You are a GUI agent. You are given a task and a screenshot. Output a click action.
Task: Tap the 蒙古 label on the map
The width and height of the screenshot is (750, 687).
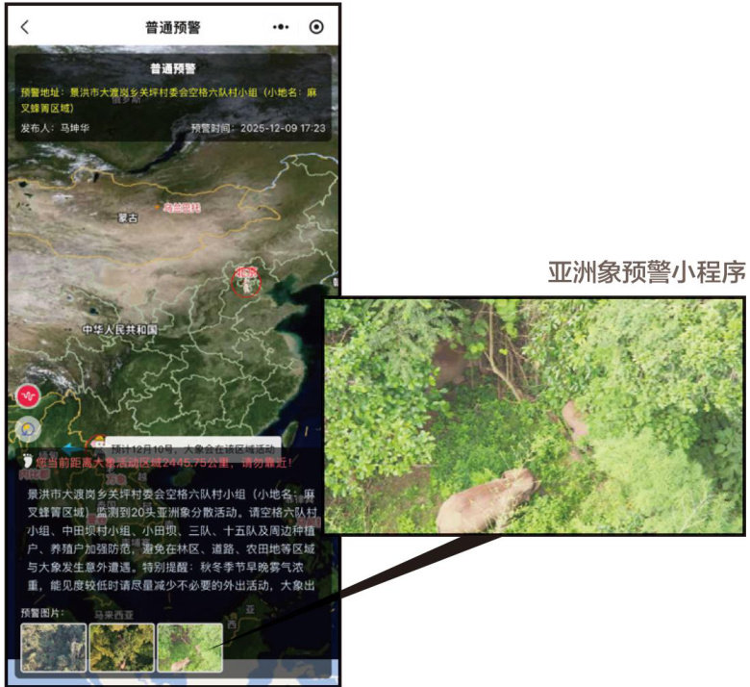128,218
